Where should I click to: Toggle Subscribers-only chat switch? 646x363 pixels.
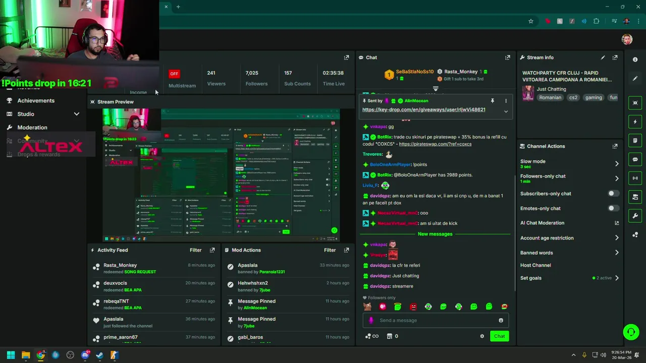point(613,194)
